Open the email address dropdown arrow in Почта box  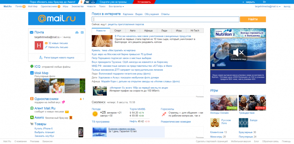61,37
